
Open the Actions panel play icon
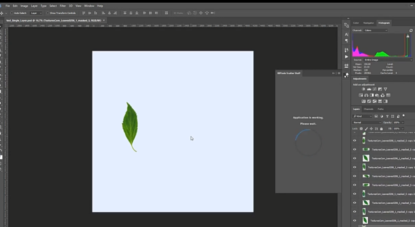coord(346,57)
